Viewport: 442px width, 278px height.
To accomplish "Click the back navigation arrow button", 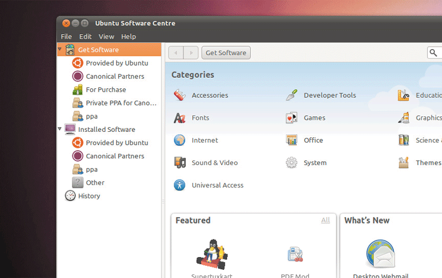I will click(176, 53).
